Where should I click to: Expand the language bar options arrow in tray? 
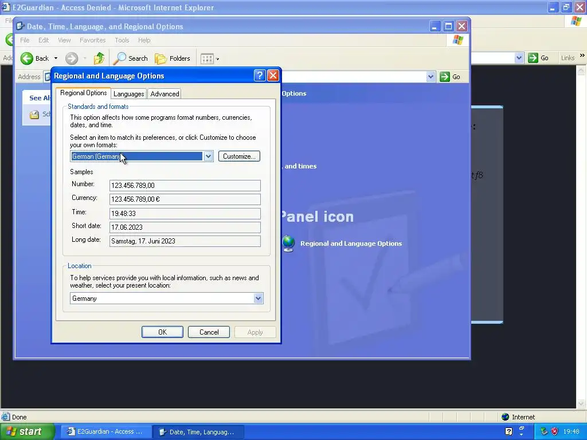[522, 434]
